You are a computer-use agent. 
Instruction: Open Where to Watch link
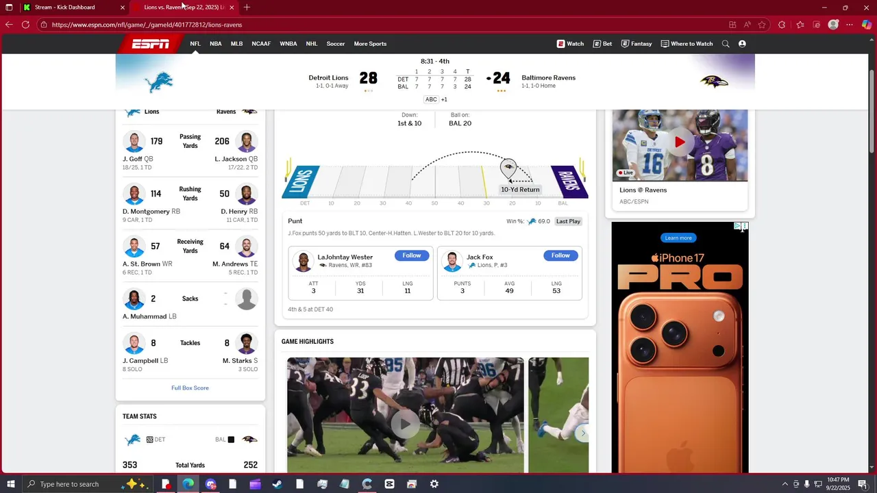pyautogui.click(x=687, y=44)
